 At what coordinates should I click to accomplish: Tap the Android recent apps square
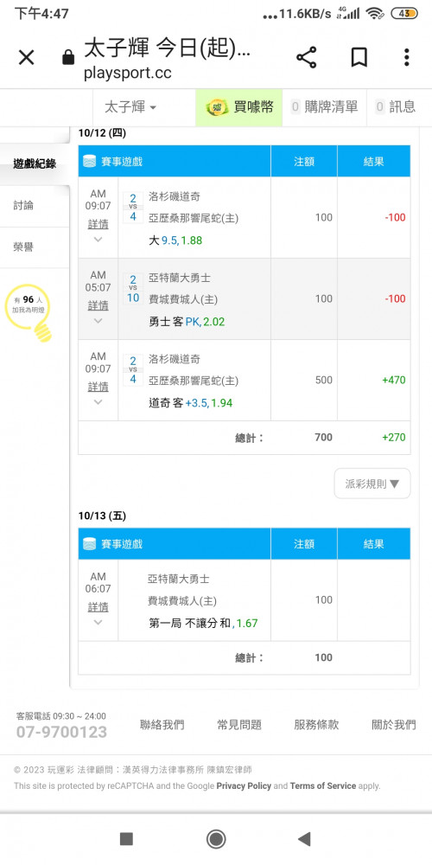coord(127,839)
